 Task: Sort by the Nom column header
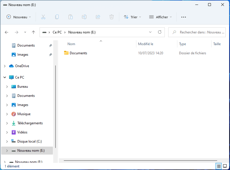point(71,44)
